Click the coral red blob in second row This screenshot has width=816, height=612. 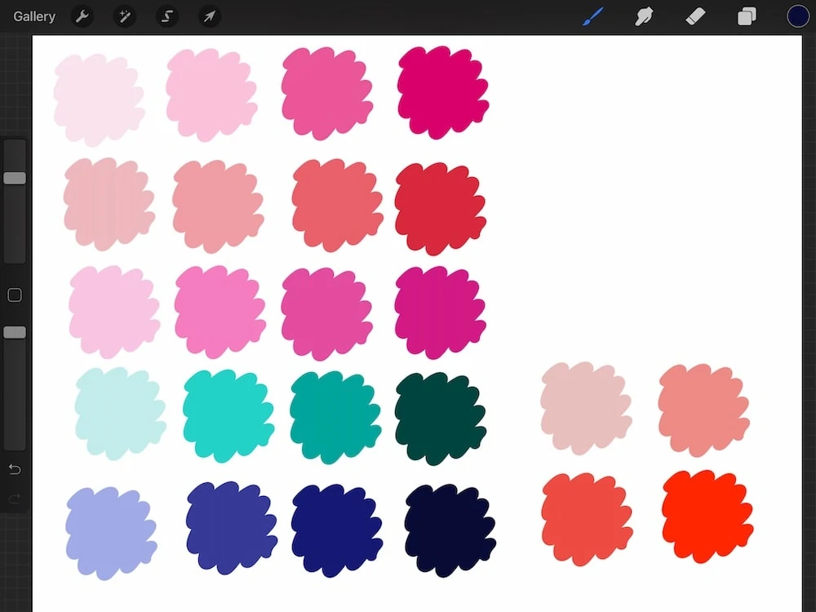[337, 205]
